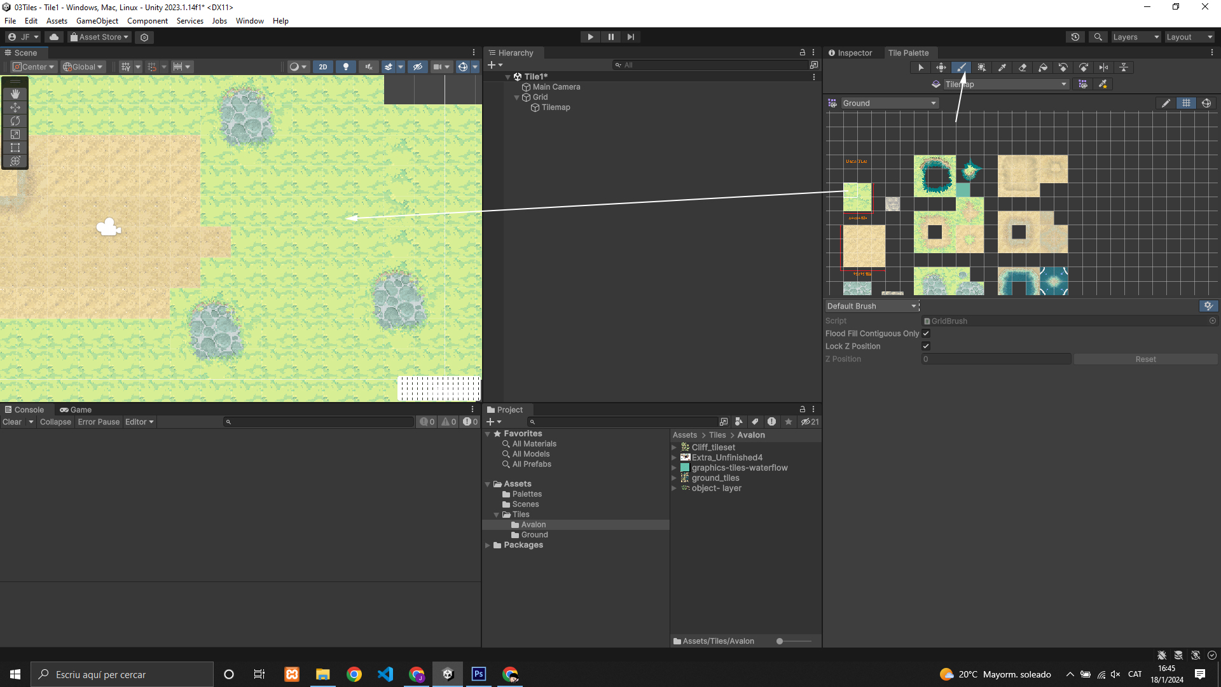
Task: Toggle the 2D scene view button
Action: coord(323,67)
